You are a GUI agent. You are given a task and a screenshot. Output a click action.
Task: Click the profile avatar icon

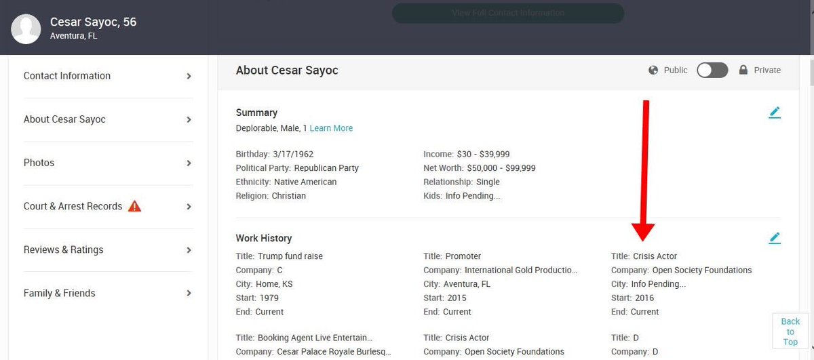click(26, 28)
